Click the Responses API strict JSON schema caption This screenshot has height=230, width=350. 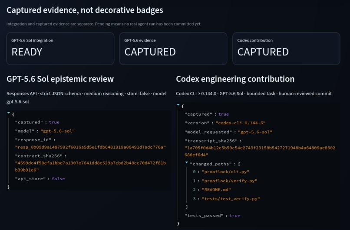(x=86, y=97)
